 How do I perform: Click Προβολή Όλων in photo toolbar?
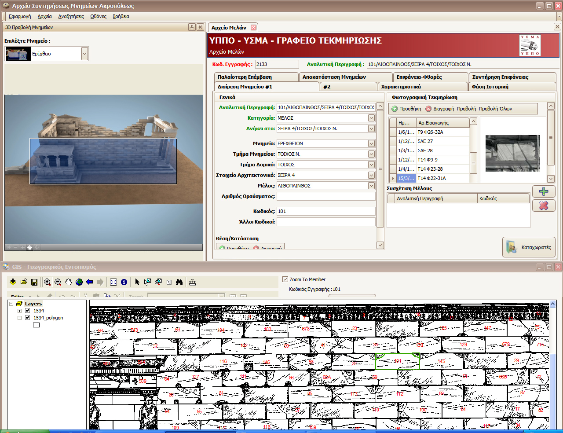click(x=496, y=109)
